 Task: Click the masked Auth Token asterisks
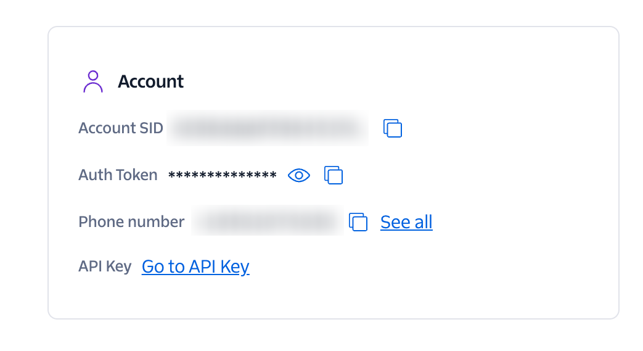[x=222, y=176]
